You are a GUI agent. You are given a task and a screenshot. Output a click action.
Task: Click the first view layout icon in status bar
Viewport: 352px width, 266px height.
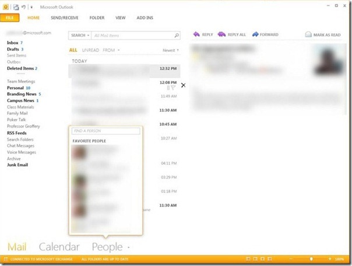(x=248, y=259)
